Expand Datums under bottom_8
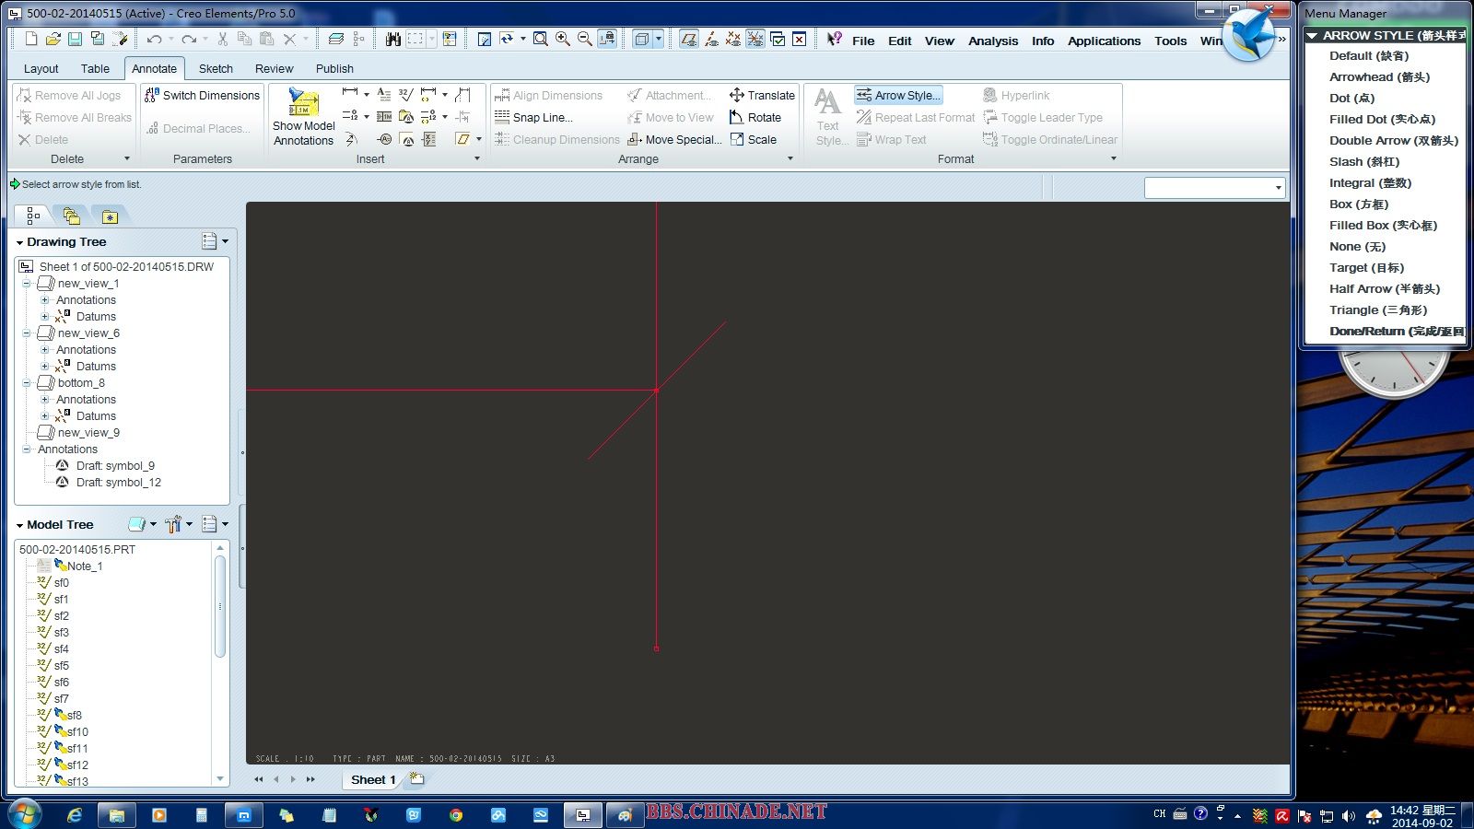The image size is (1474, 829). point(44,416)
